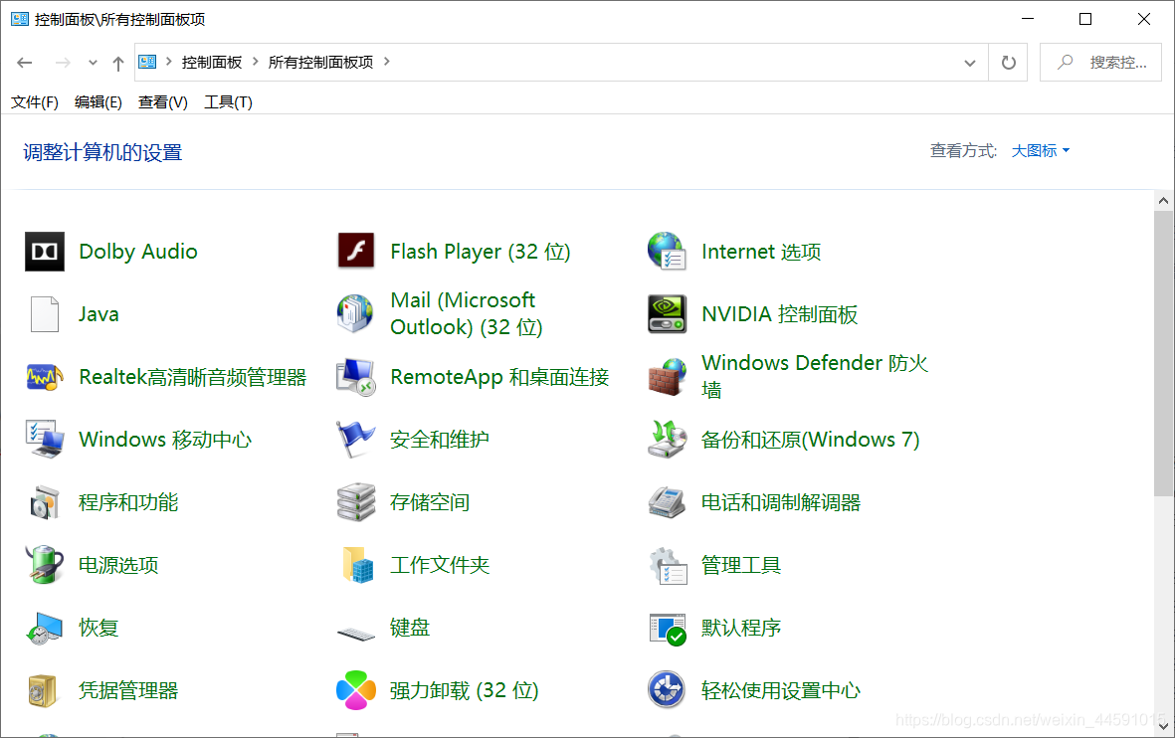Open the 电话和调制解调器 phone icon

tap(667, 502)
